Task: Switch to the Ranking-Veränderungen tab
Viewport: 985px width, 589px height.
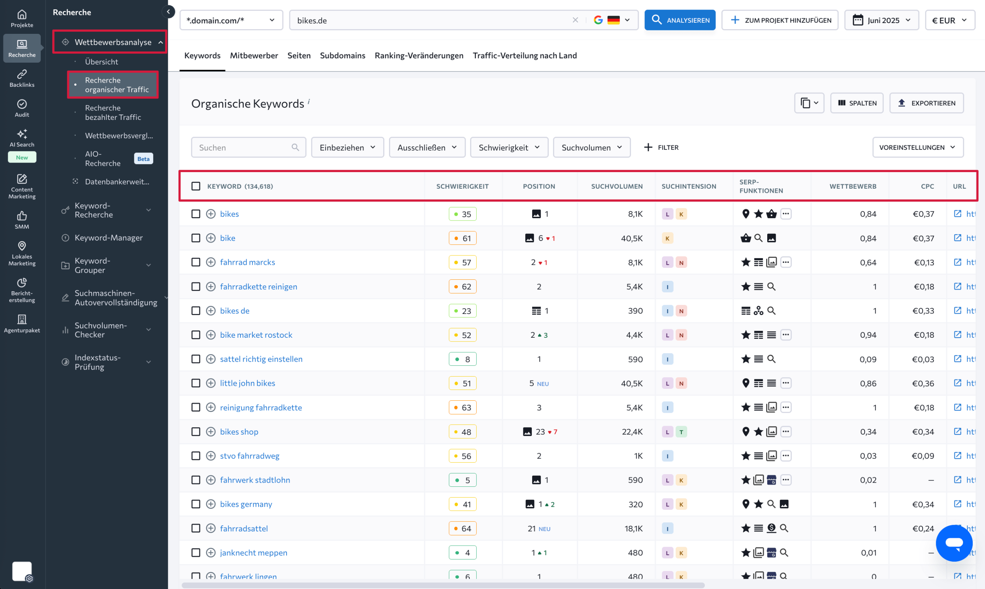Action: pyautogui.click(x=419, y=55)
